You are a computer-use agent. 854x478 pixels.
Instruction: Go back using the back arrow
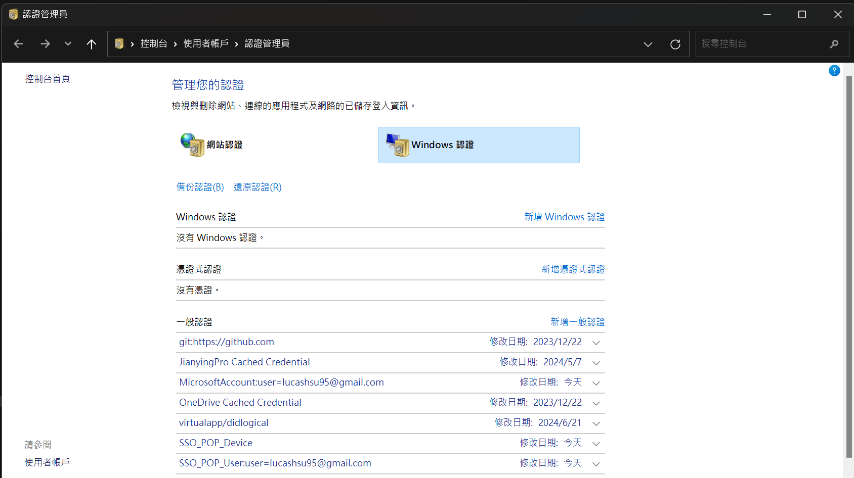[x=19, y=44]
